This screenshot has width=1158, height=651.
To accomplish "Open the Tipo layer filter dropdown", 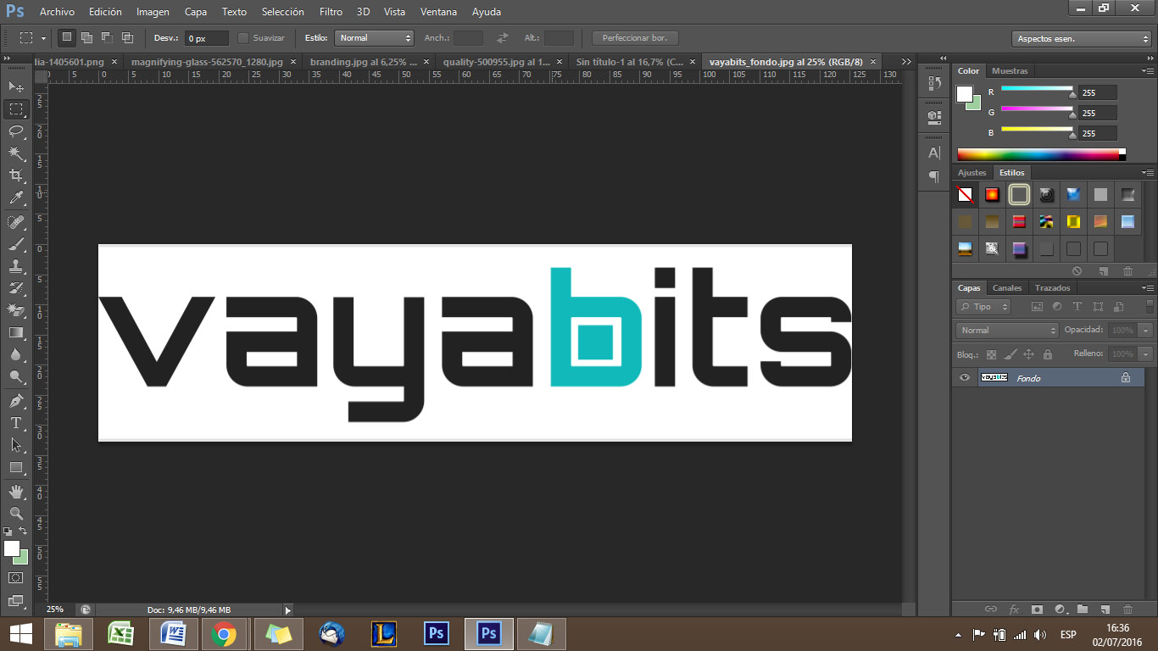I will tap(983, 307).
